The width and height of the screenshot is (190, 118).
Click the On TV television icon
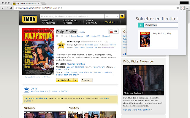pyautogui.click(x=26, y=90)
